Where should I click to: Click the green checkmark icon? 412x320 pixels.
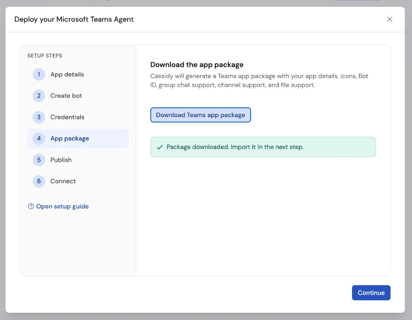coord(160,147)
